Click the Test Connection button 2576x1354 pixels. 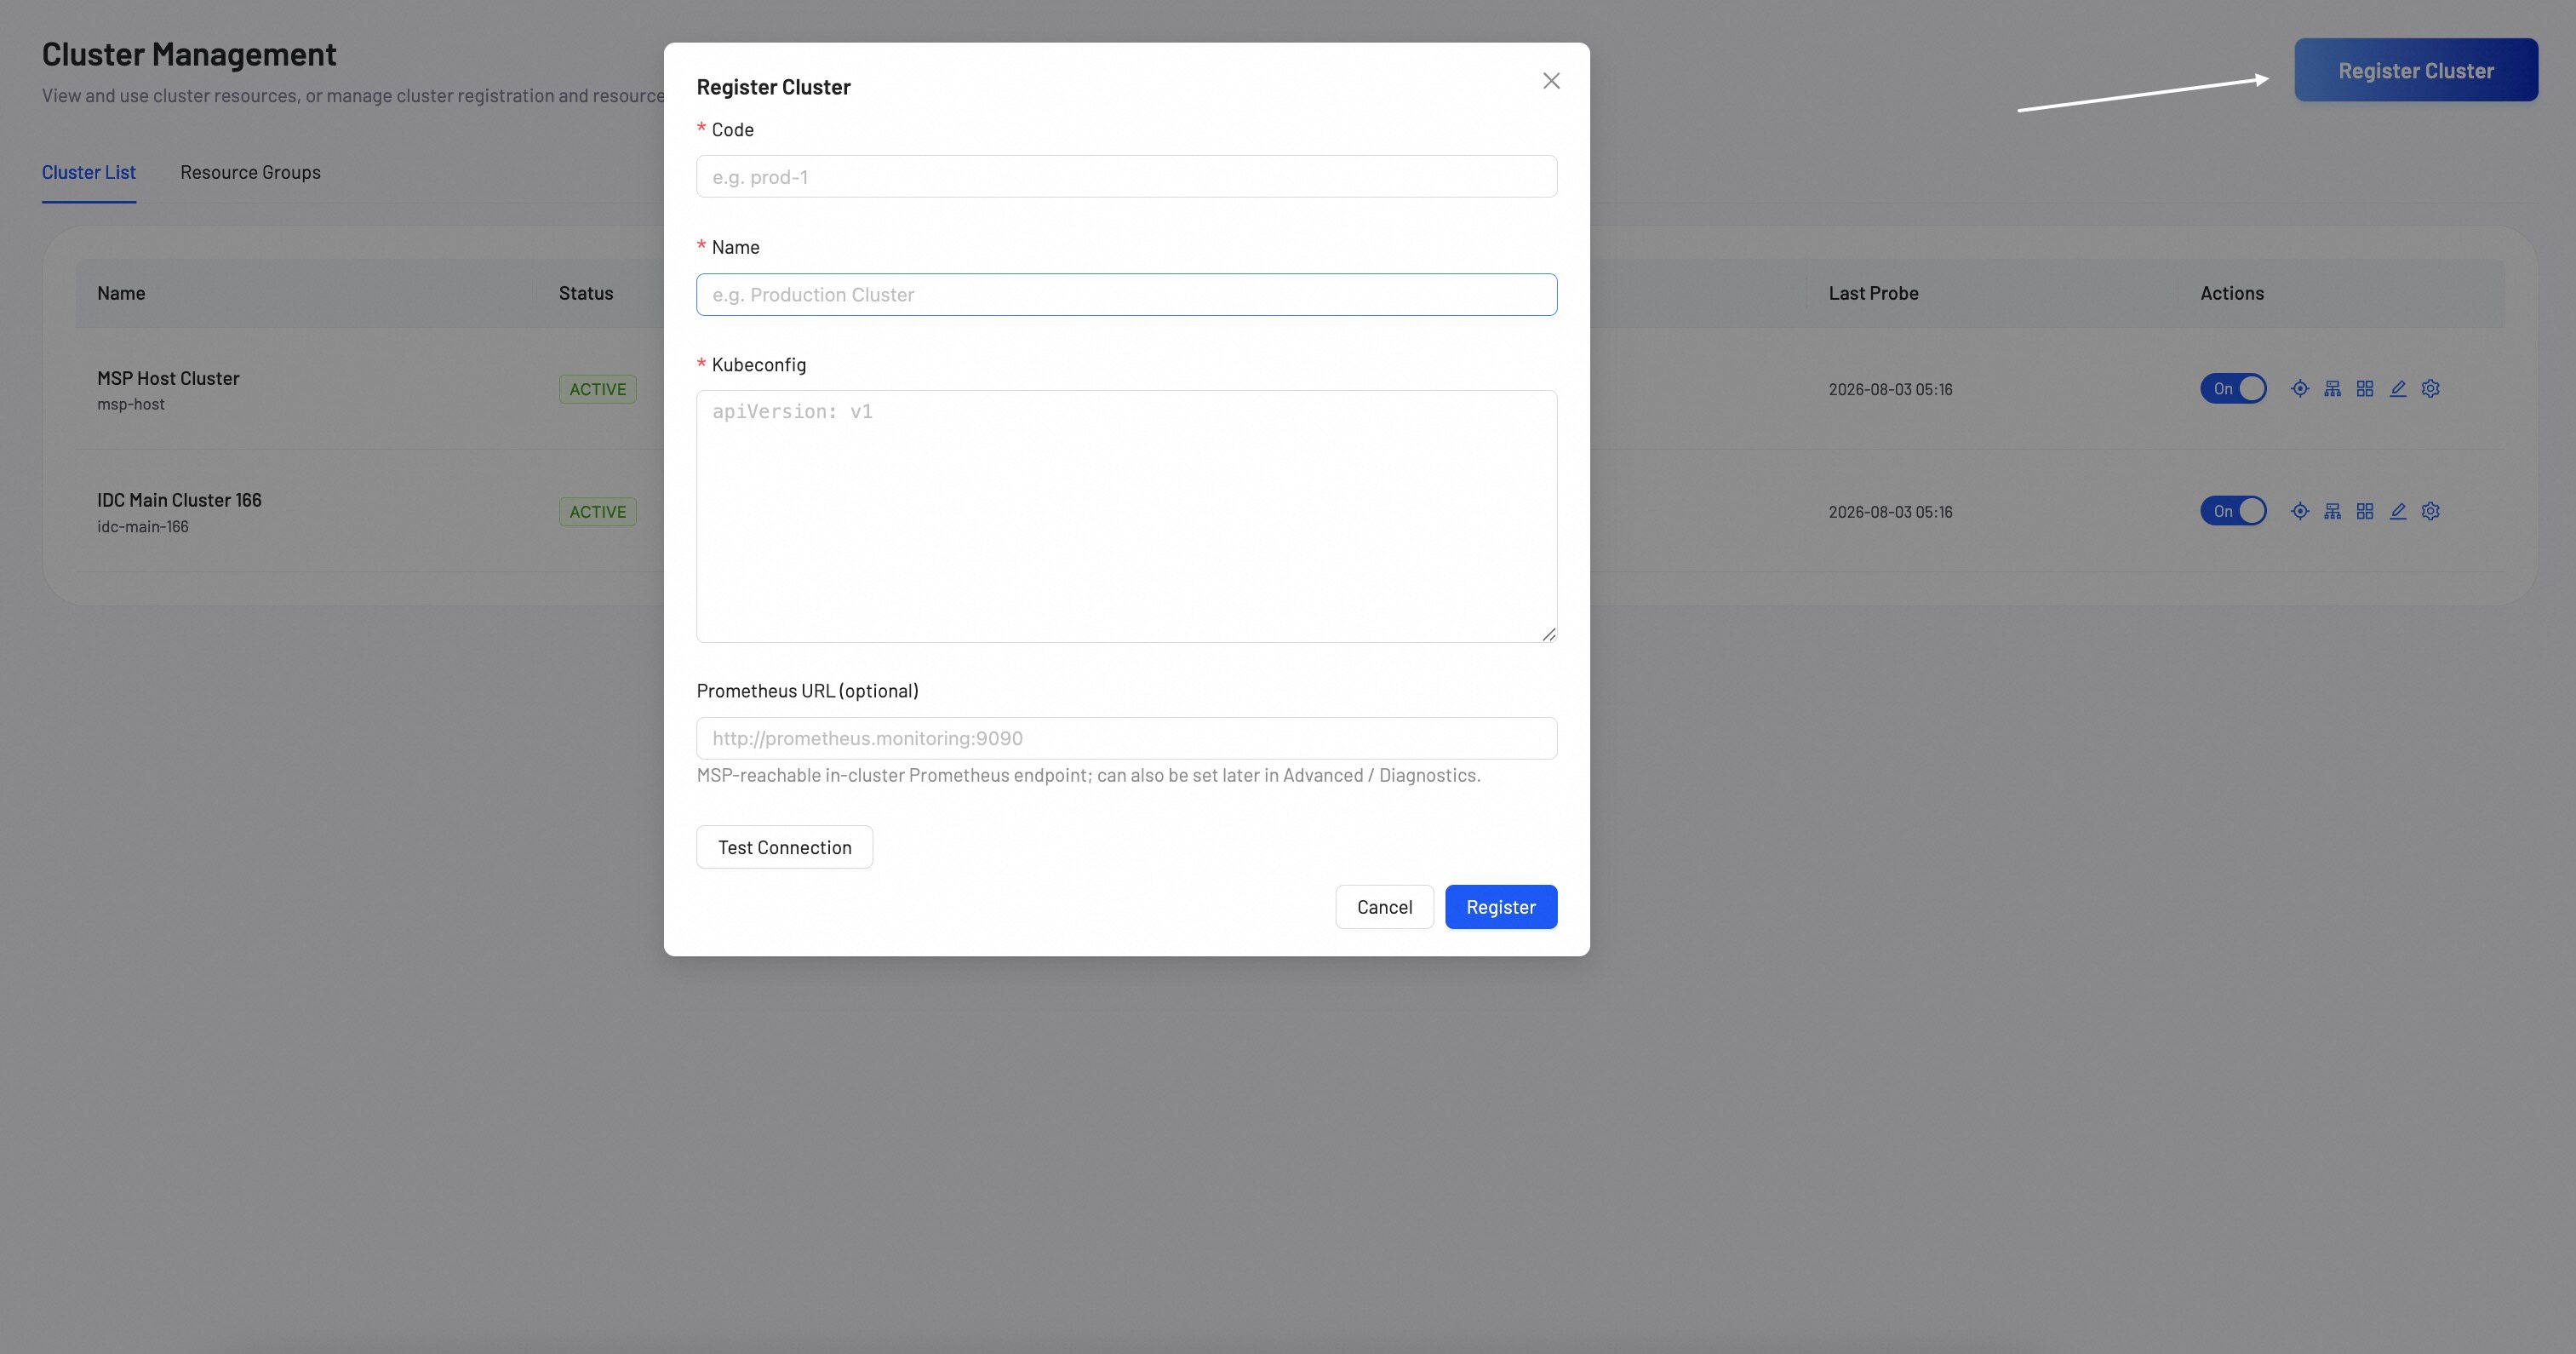click(x=784, y=847)
